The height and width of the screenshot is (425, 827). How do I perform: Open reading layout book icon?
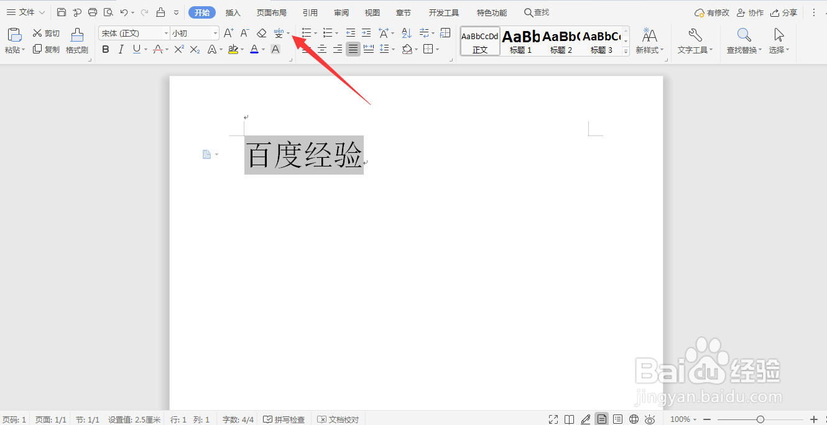[569, 419]
